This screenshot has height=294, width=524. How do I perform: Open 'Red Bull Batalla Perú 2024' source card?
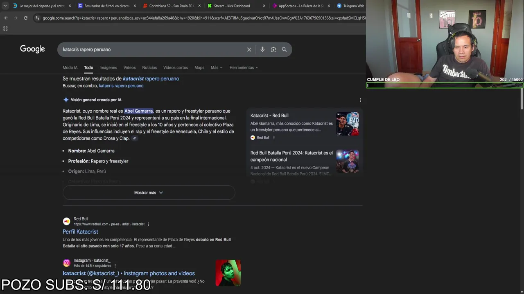pyautogui.click(x=291, y=156)
